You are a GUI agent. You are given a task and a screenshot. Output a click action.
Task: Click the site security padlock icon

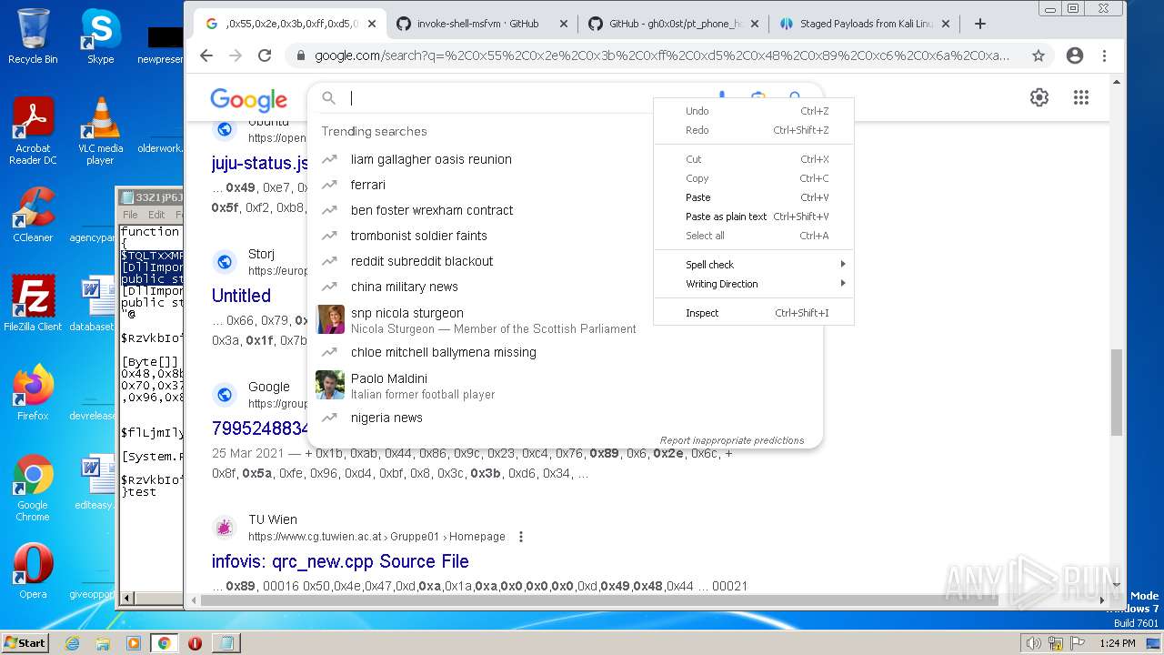point(301,55)
